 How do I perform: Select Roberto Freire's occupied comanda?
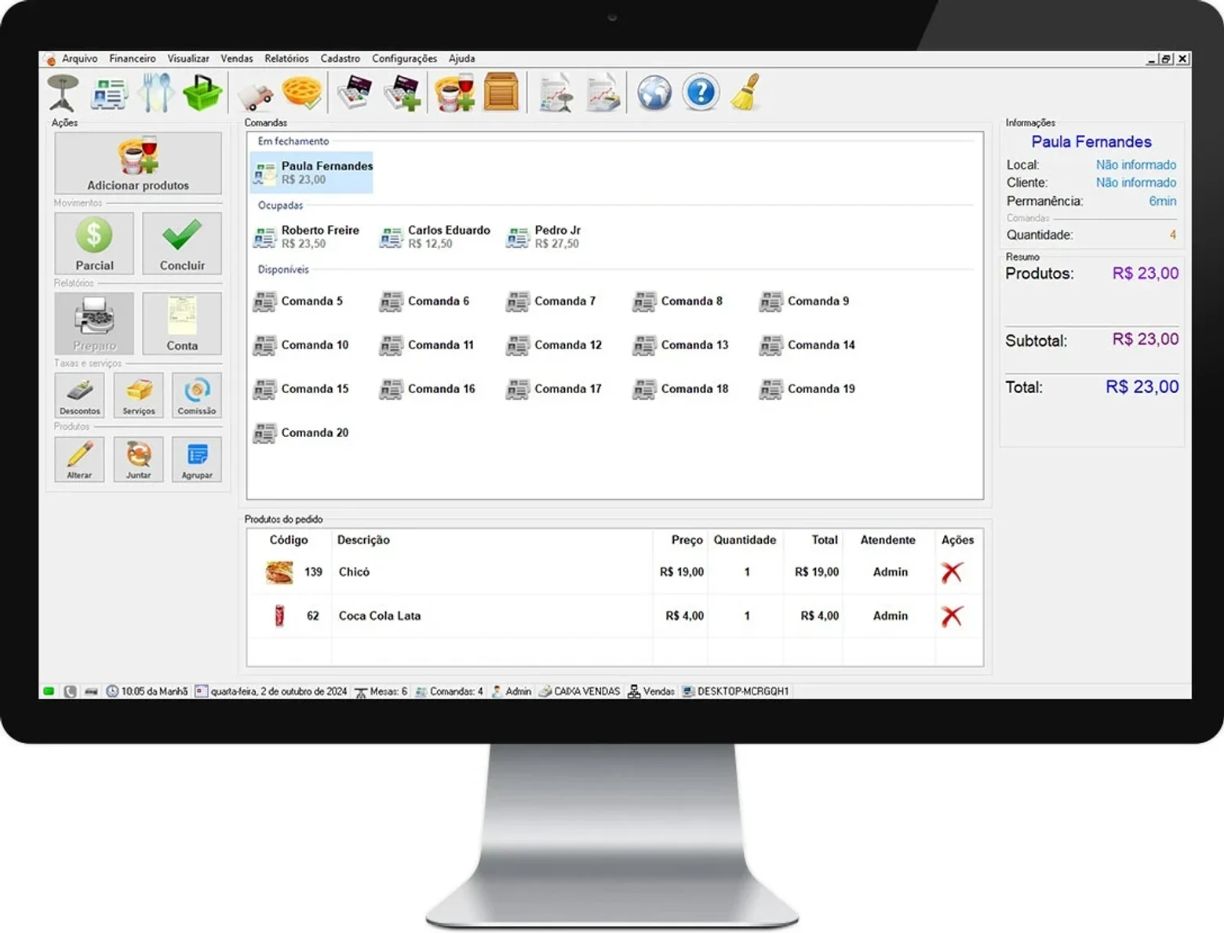point(307,236)
